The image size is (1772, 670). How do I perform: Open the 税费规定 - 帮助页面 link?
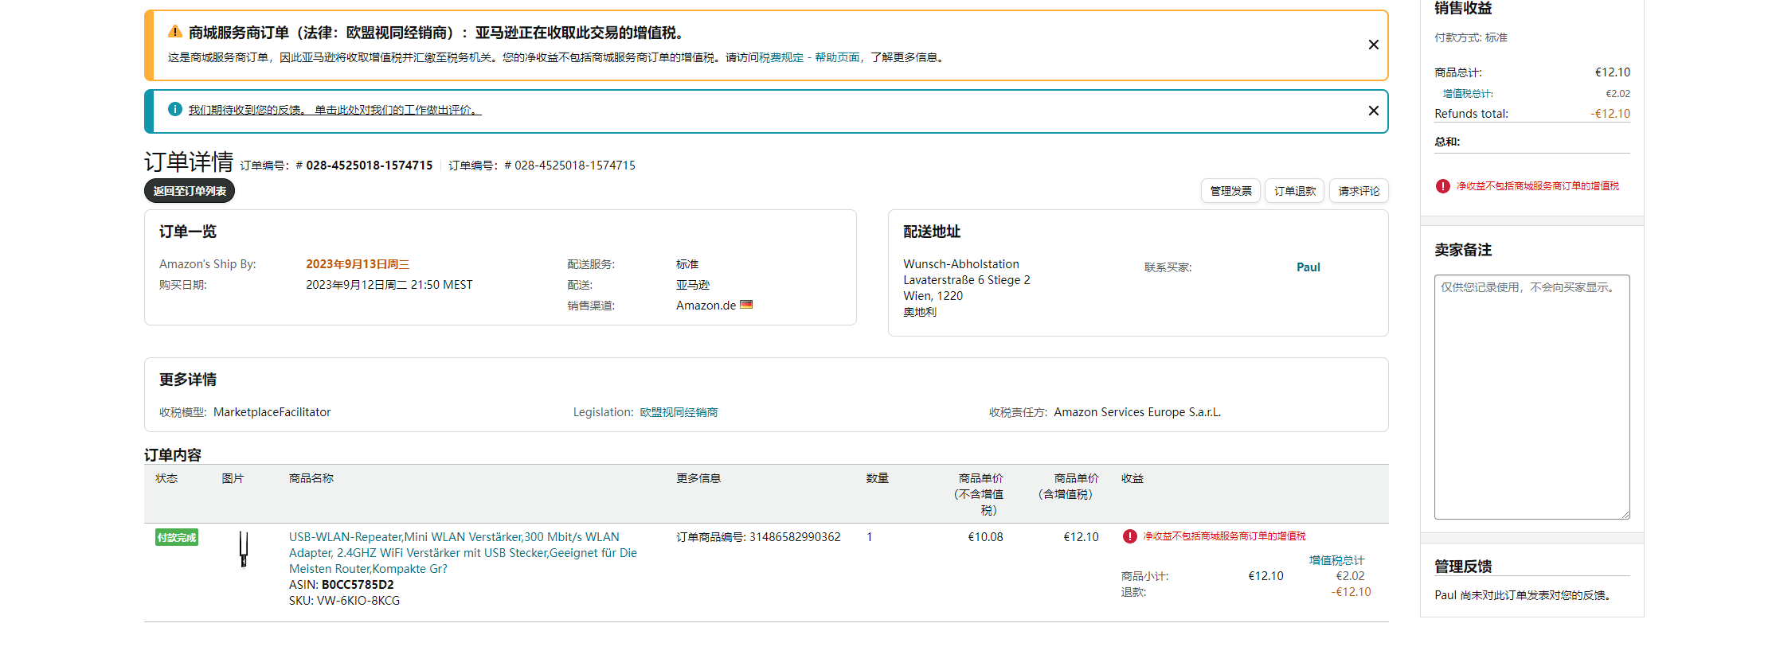tap(809, 57)
